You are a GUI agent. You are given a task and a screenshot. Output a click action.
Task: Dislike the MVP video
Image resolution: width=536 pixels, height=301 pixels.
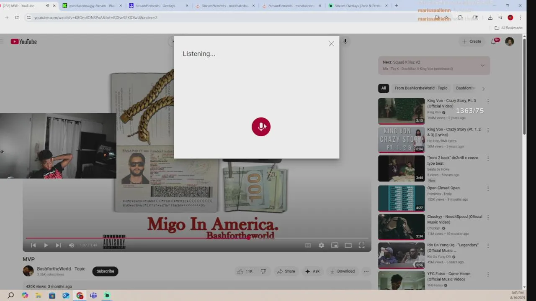[x=263, y=271]
